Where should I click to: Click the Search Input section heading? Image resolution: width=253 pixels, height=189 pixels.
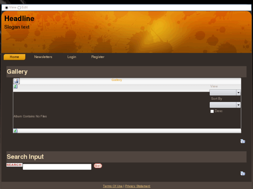click(x=25, y=157)
